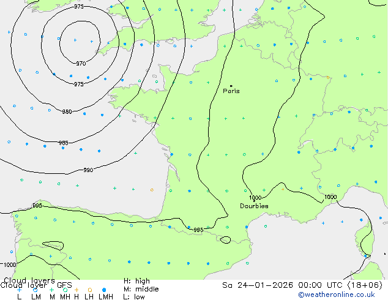
Task: Click the 995 label on Spain's northwest coast
Action: coord(37,206)
